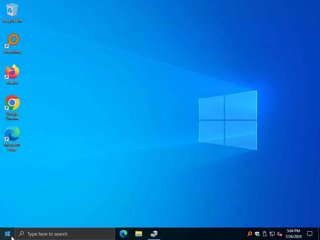The height and width of the screenshot is (240, 320).
Task: Select the Google Chrome desktop shortcut
Action: (x=12, y=107)
